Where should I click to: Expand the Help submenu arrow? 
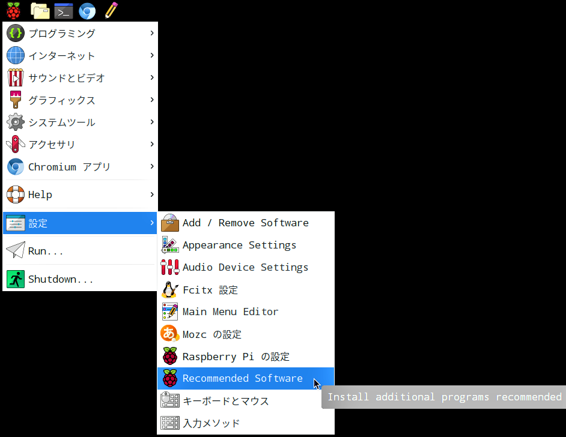(152, 194)
